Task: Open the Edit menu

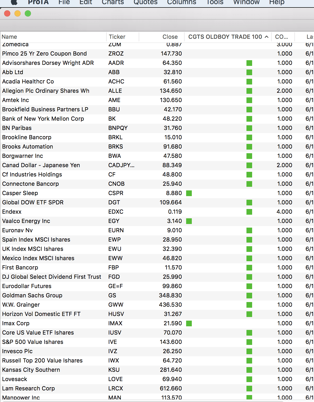Action: [x=86, y=2]
